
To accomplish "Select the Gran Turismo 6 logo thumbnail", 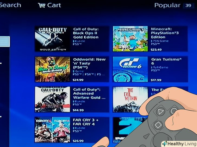I will (x=130, y=69).
